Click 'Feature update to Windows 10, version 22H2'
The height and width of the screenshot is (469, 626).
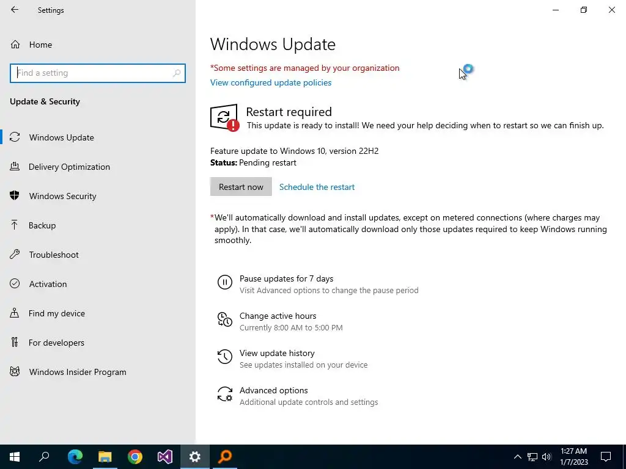pyautogui.click(x=294, y=151)
